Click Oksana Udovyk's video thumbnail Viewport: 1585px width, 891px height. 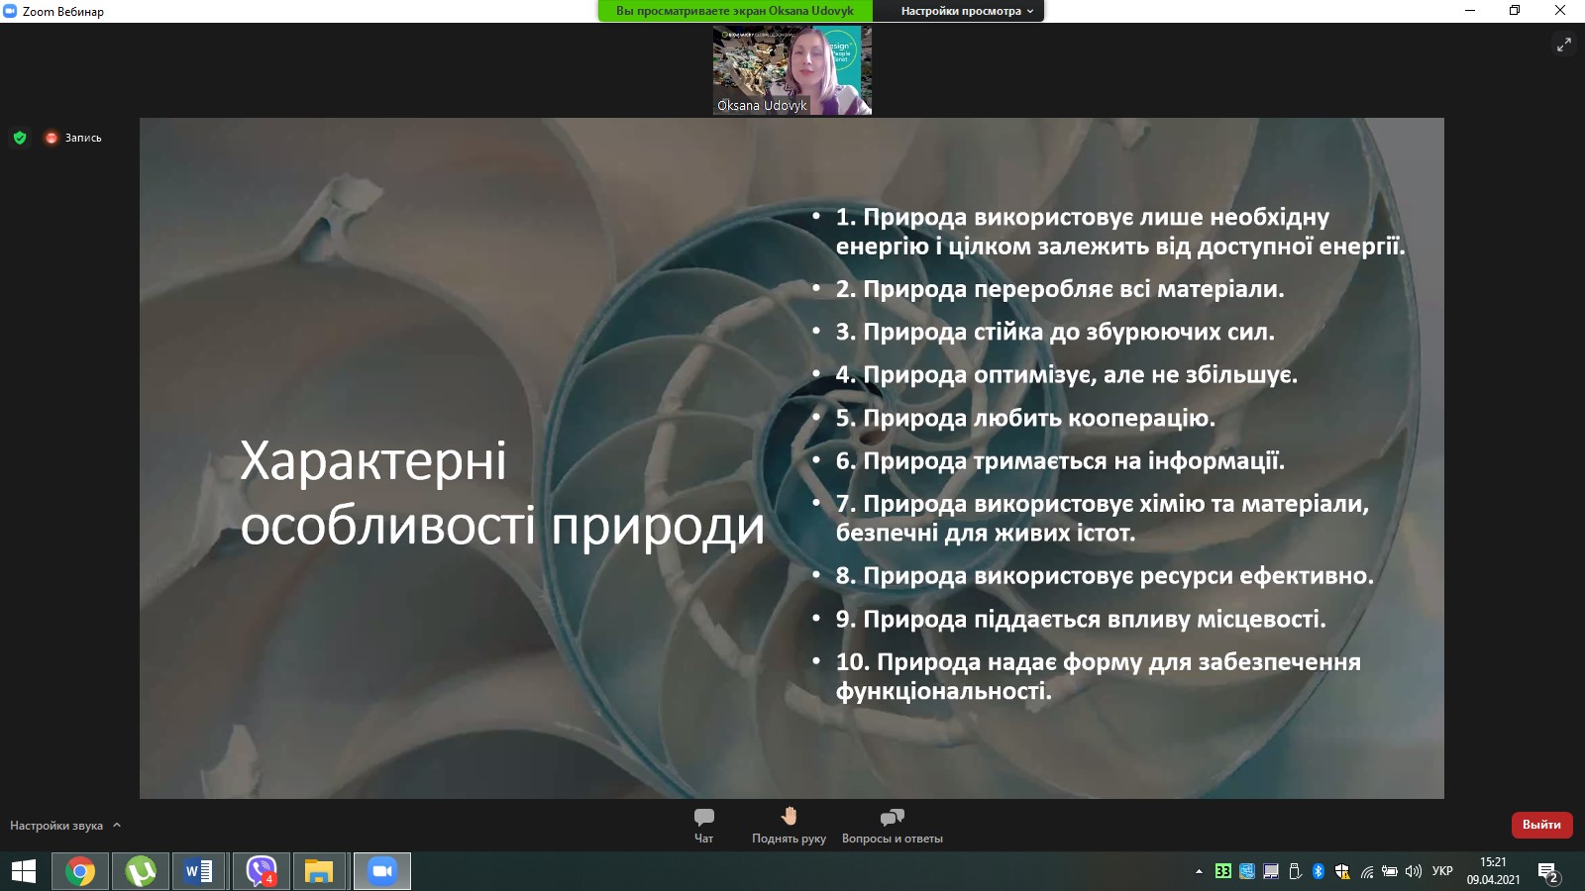pos(792,69)
